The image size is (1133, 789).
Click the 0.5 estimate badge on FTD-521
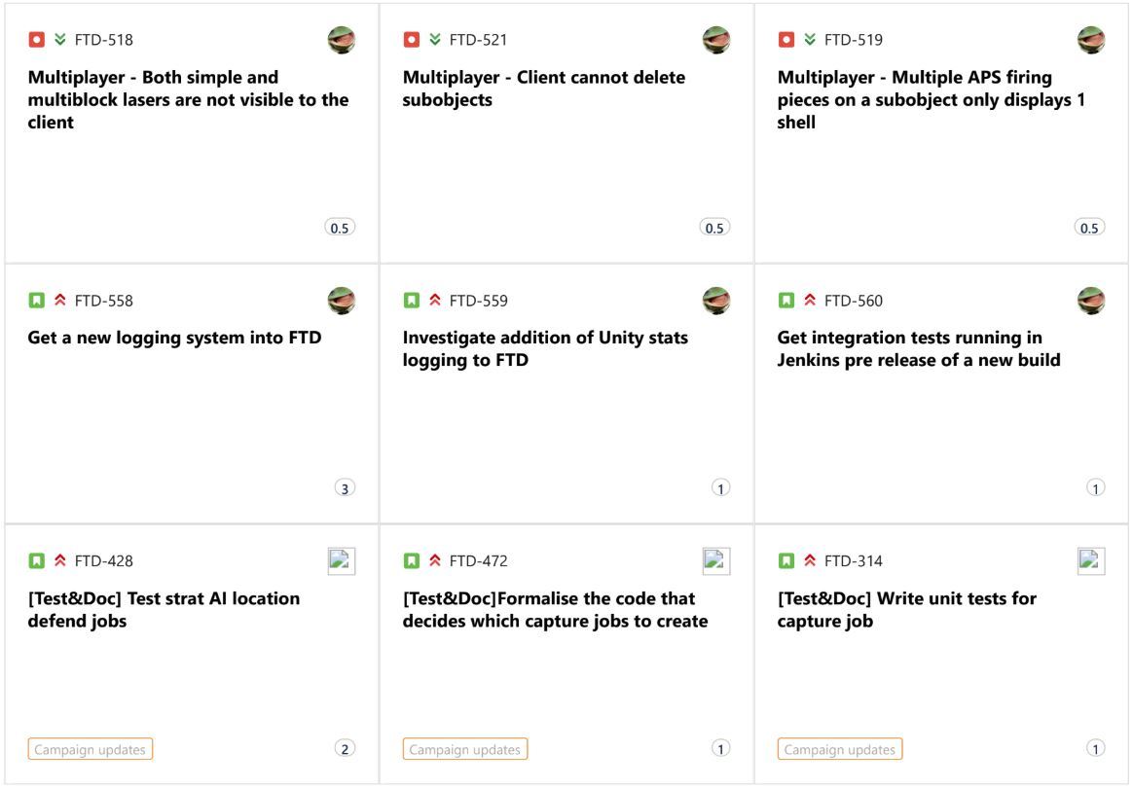[x=714, y=228]
